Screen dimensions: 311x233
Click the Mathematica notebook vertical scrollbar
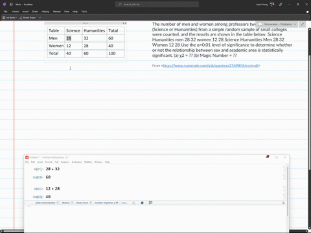point(288,191)
